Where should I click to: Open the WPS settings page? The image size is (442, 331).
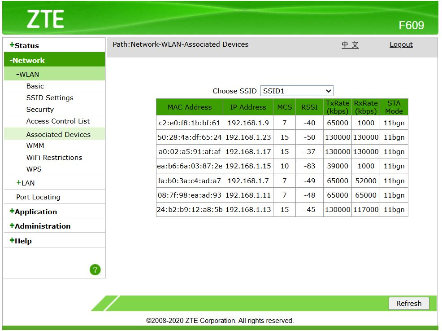pyautogui.click(x=34, y=169)
